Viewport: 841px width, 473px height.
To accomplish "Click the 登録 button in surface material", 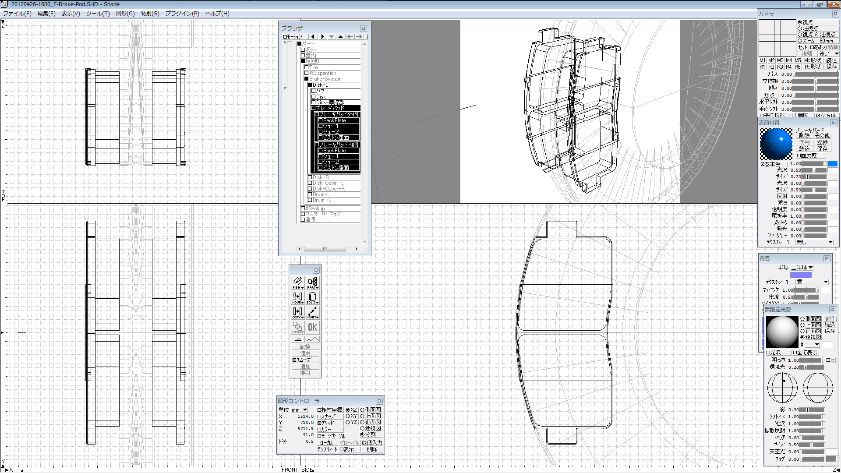I will (x=822, y=142).
